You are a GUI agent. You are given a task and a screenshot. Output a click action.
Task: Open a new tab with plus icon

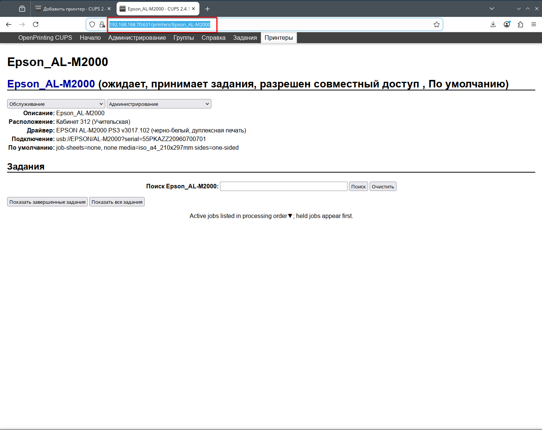click(x=208, y=9)
